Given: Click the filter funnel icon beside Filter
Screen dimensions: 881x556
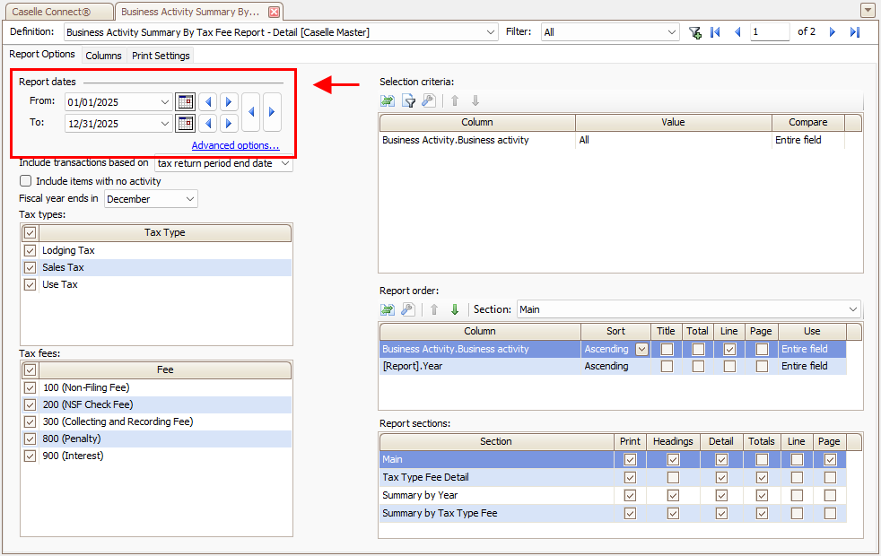Looking at the screenshot, I should [x=694, y=32].
